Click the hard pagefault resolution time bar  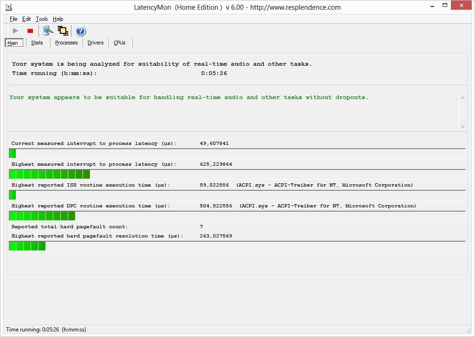pos(237,246)
